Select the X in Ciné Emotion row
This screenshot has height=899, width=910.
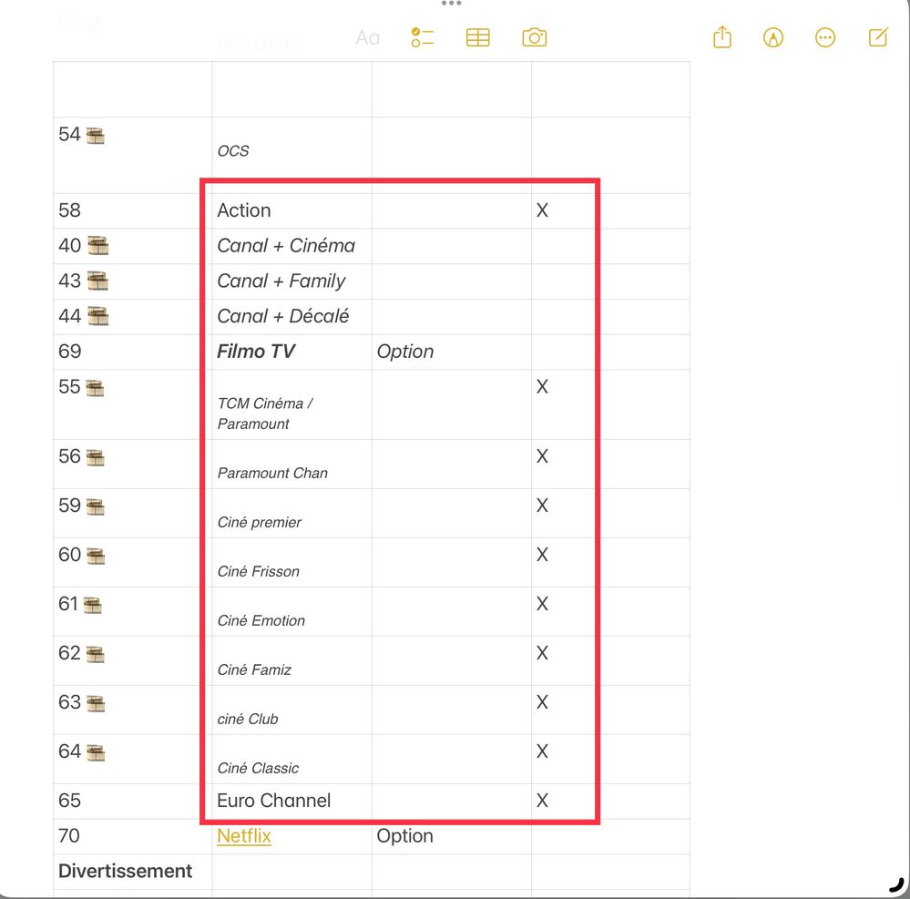(542, 604)
